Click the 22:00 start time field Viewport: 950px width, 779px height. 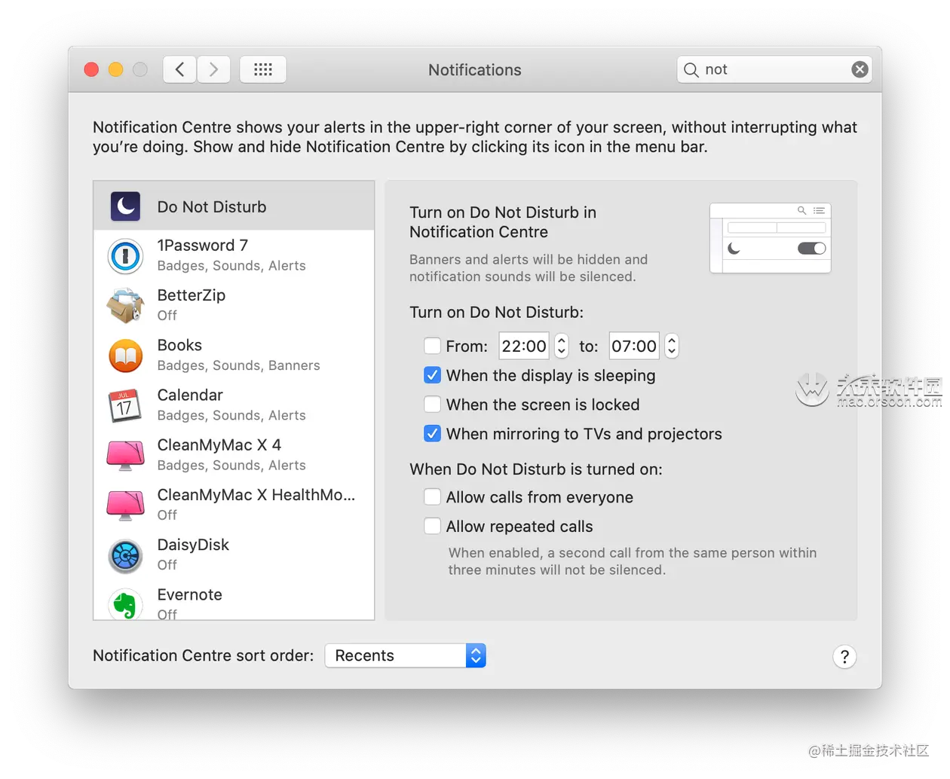(x=524, y=346)
